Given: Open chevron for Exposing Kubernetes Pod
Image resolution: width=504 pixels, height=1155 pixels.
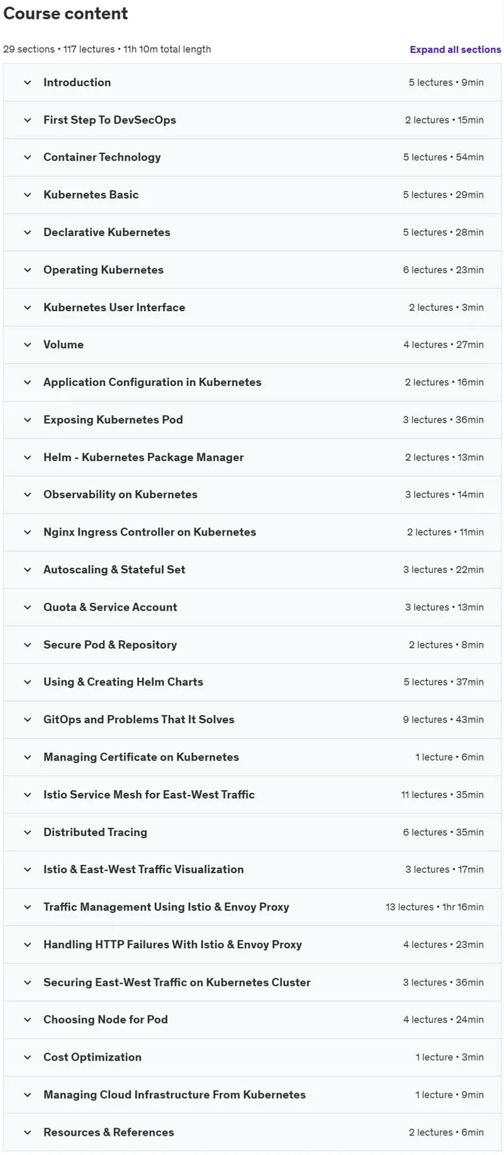Looking at the screenshot, I should [x=27, y=420].
